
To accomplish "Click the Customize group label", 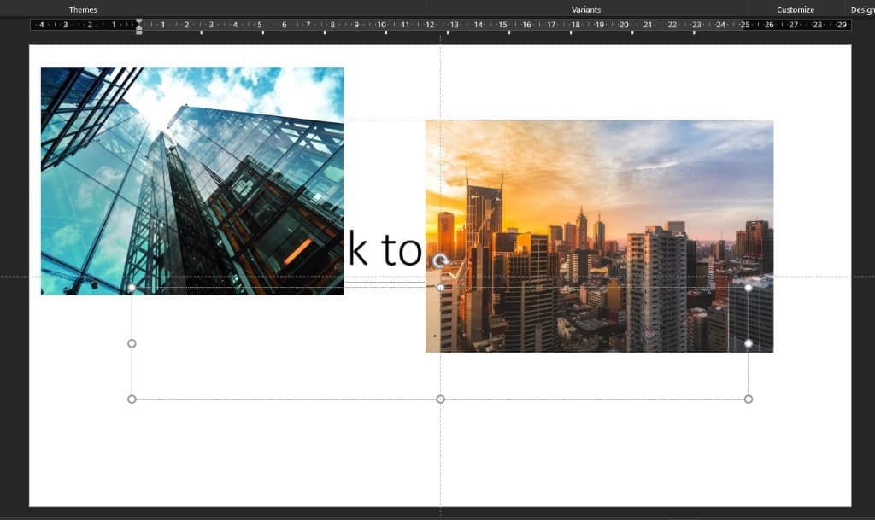I will 795,9.
